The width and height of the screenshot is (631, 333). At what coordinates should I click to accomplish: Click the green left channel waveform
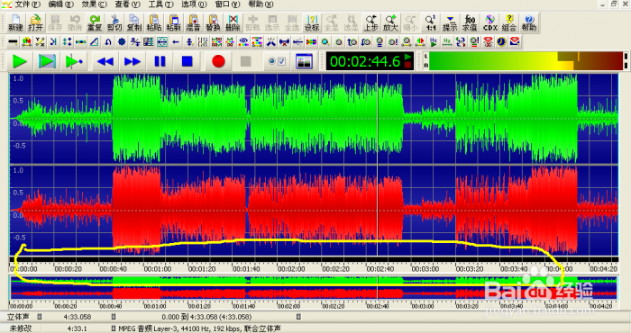tap(314, 119)
